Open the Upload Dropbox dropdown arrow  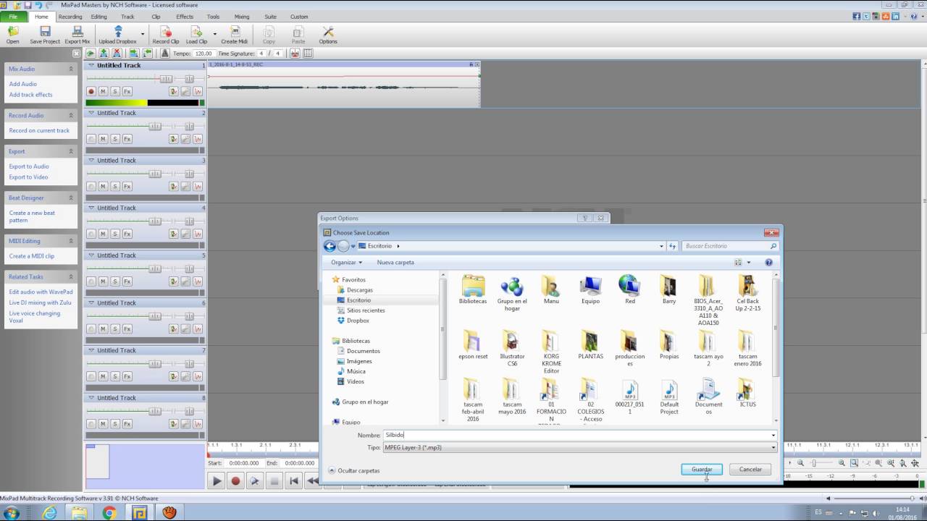(x=143, y=33)
